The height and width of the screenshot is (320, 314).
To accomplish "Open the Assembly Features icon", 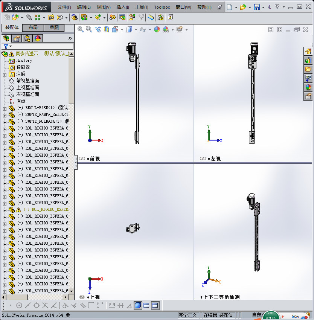I will point(84,18).
